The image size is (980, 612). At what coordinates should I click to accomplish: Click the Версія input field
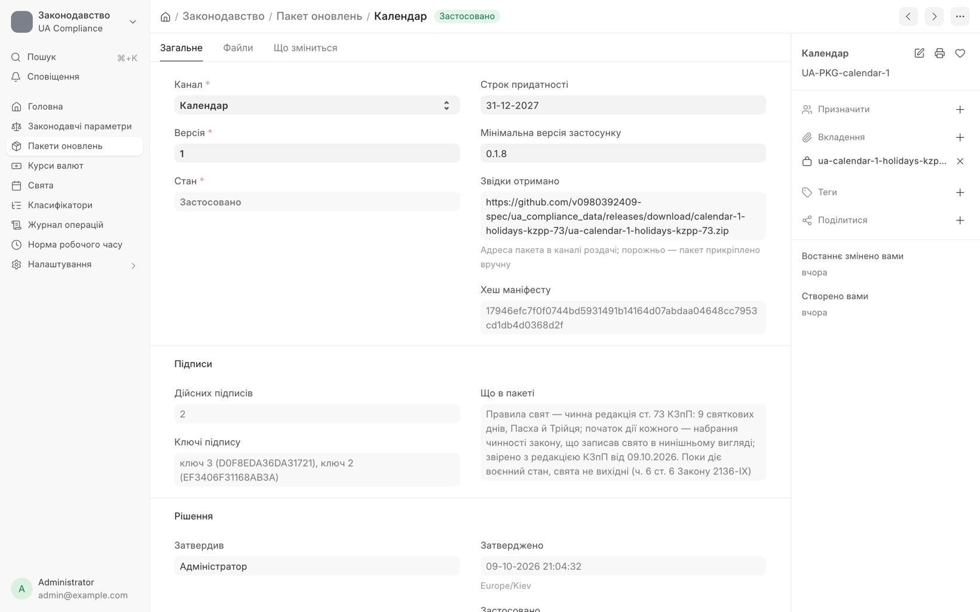[x=317, y=153]
